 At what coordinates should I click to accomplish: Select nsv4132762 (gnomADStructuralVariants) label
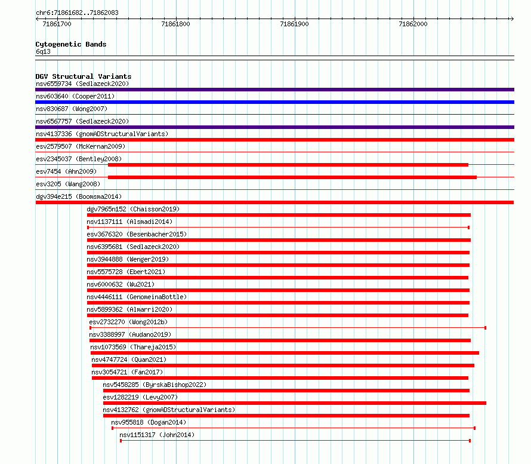(x=169, y=410)
